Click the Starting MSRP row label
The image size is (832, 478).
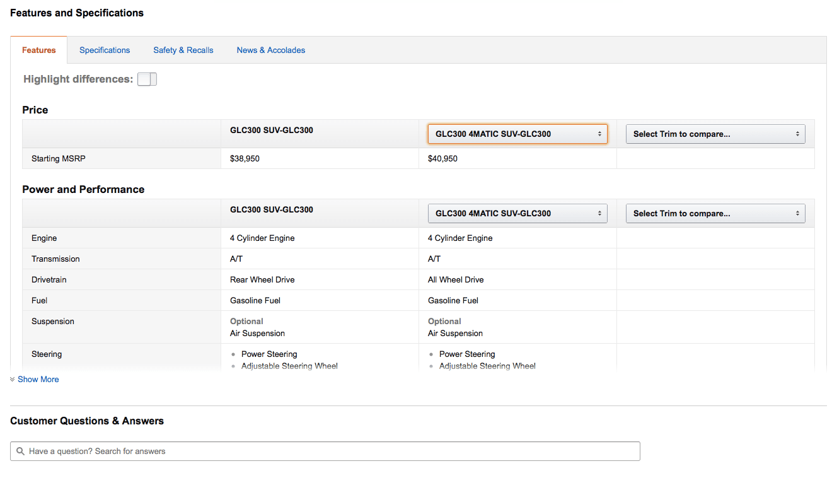pyautogui.click(x=59, y=159)
